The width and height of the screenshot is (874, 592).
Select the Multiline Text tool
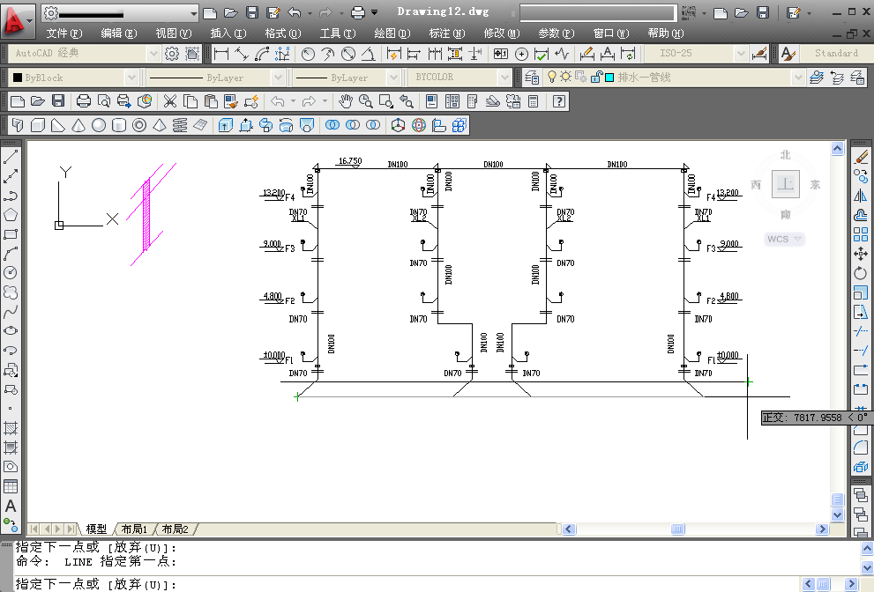click(11, 506)
